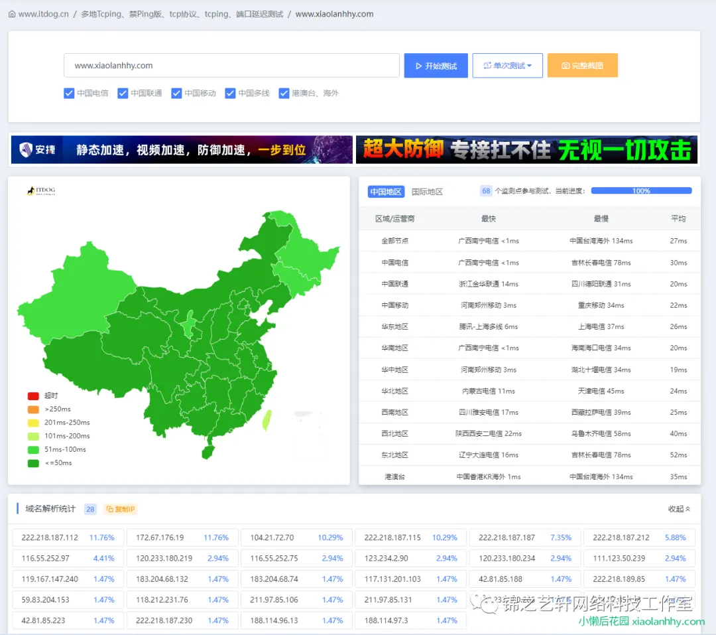
Task: Click the 101ms-200ms legend swatch
Action: pyautogui.click(x=33, y=436)
